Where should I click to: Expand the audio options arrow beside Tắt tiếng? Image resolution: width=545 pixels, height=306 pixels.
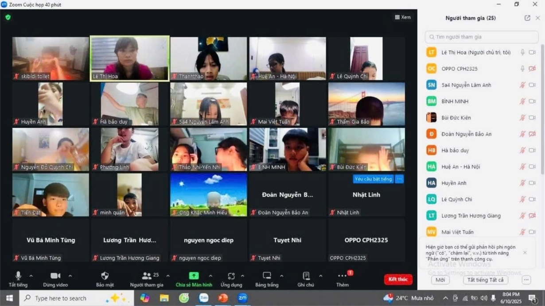tap(31, 276)
